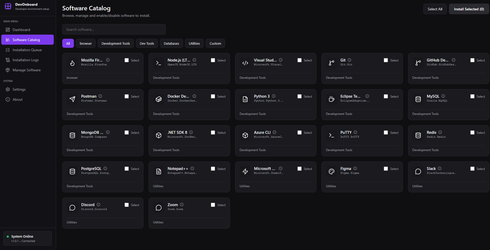
Task: Click the Microsoft PowerToys lightning icon
Action: pyautogui.click(x=245, y=171)
